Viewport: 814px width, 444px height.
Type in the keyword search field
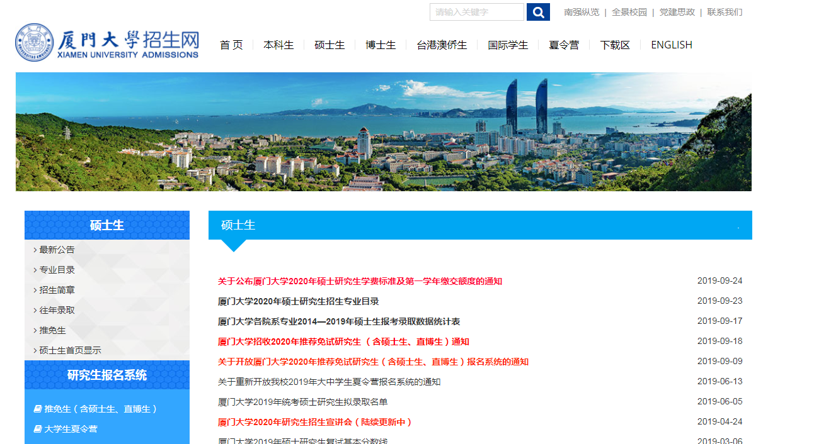click(476, 12)
